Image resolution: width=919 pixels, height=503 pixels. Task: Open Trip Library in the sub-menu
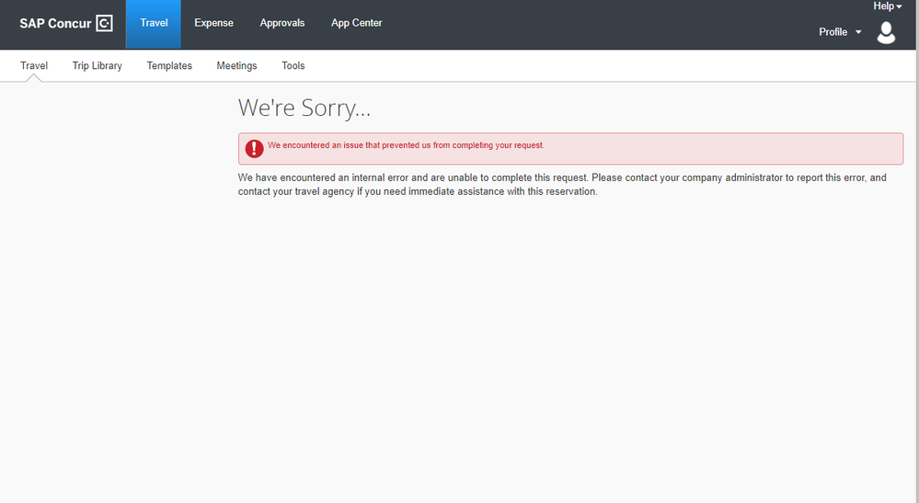point(98,65)
